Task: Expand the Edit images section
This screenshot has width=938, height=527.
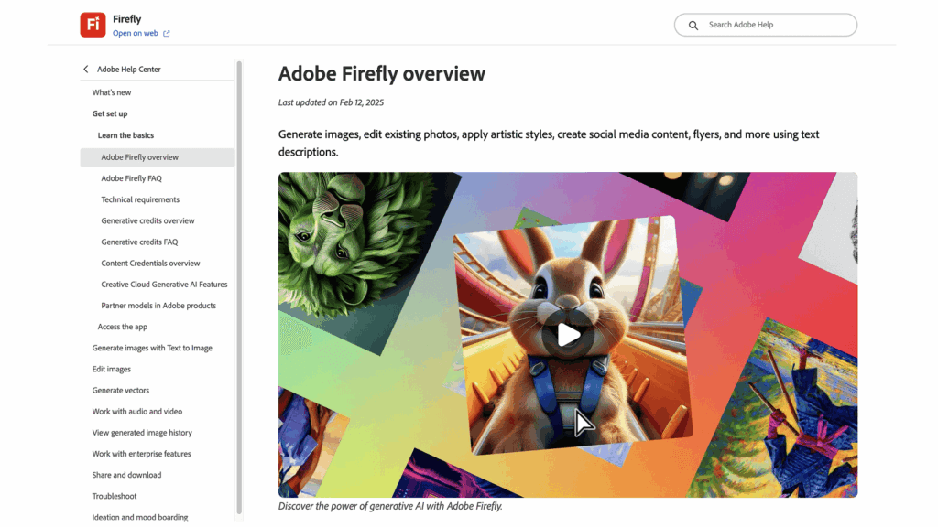Action: (x=111, y=370)
